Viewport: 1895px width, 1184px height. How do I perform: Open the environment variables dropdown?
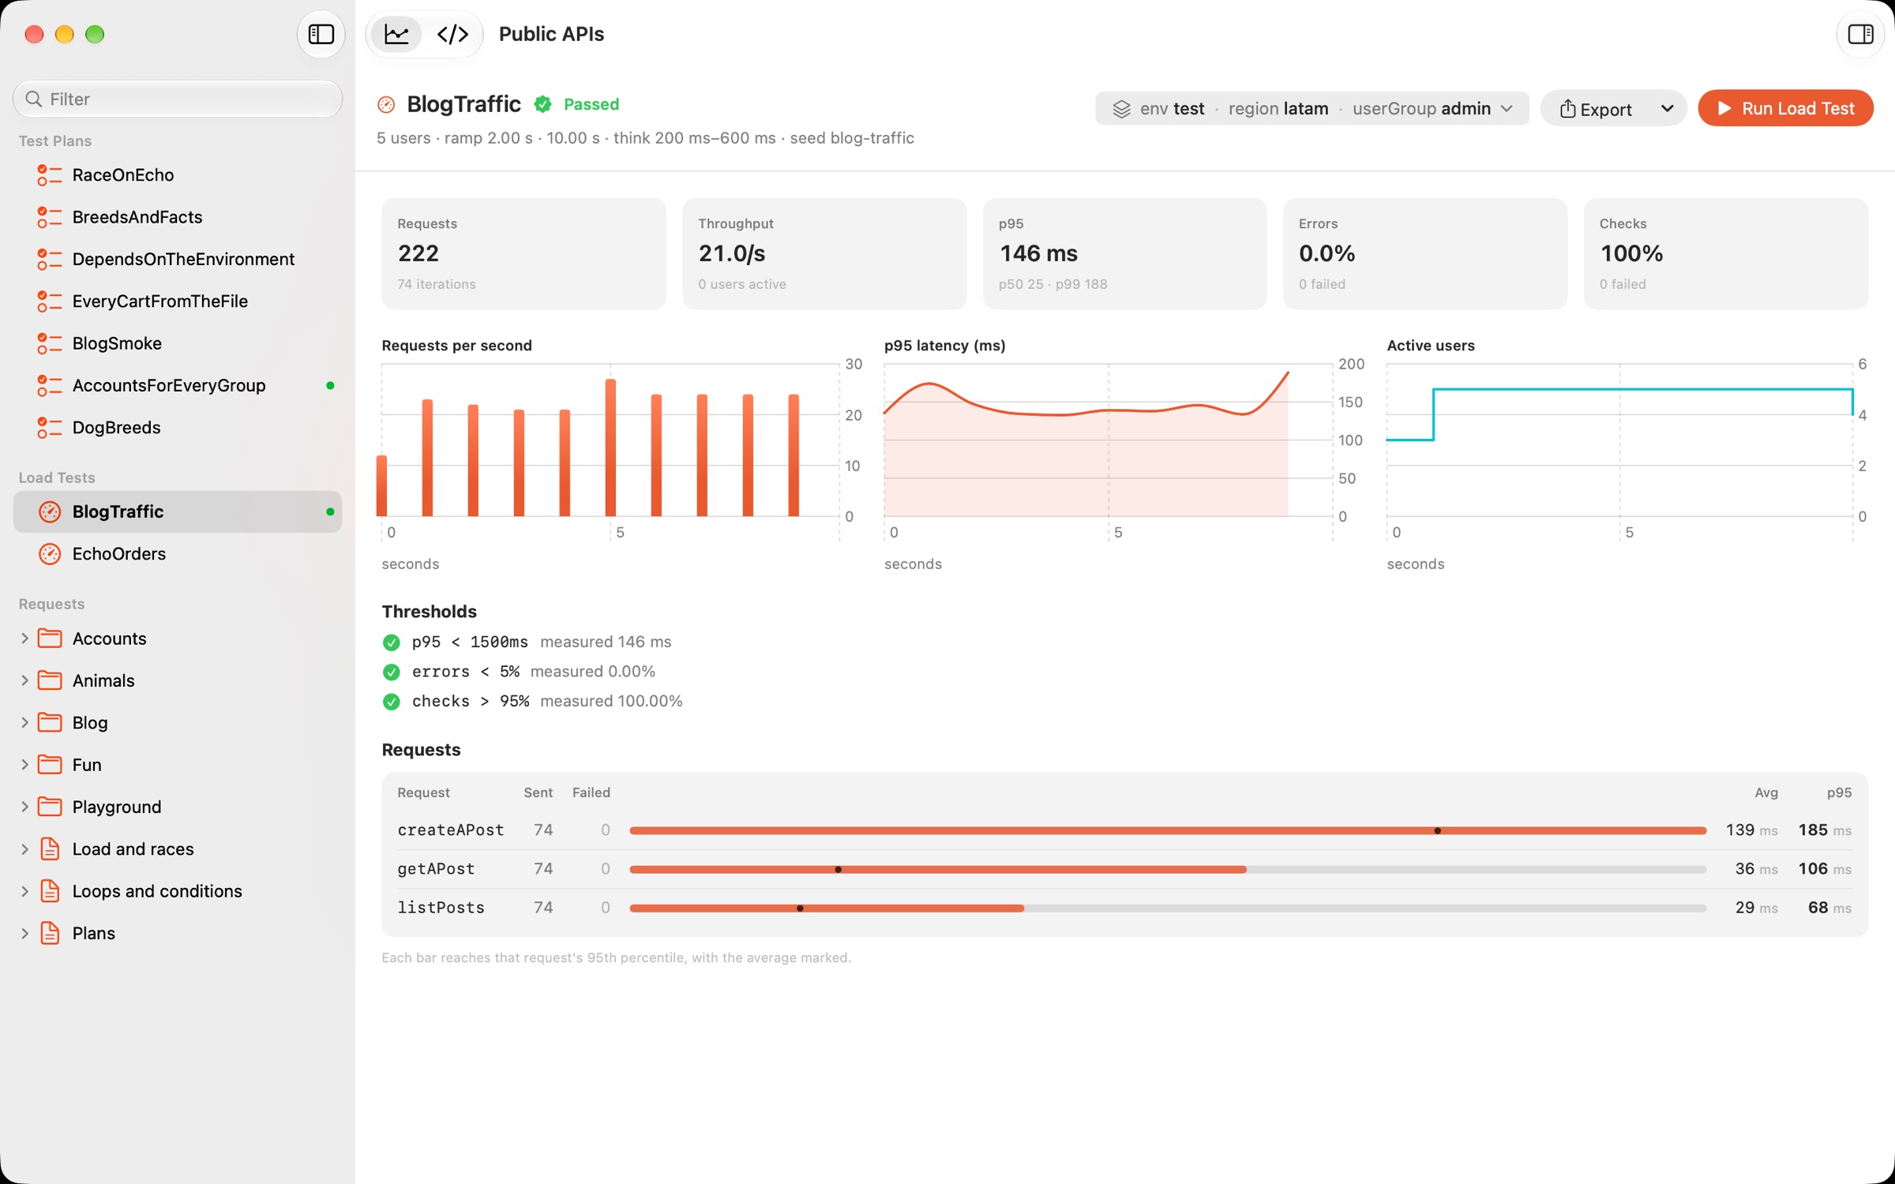1311,108
